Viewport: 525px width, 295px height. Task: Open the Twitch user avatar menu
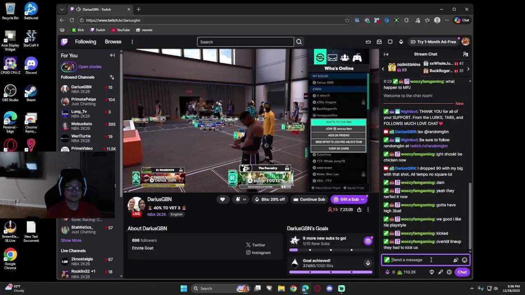(x=466, y=42)
